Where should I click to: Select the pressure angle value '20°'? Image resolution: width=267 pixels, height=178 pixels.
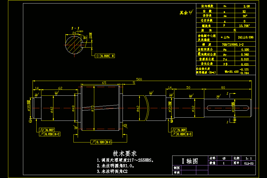(x=245, y=16)
